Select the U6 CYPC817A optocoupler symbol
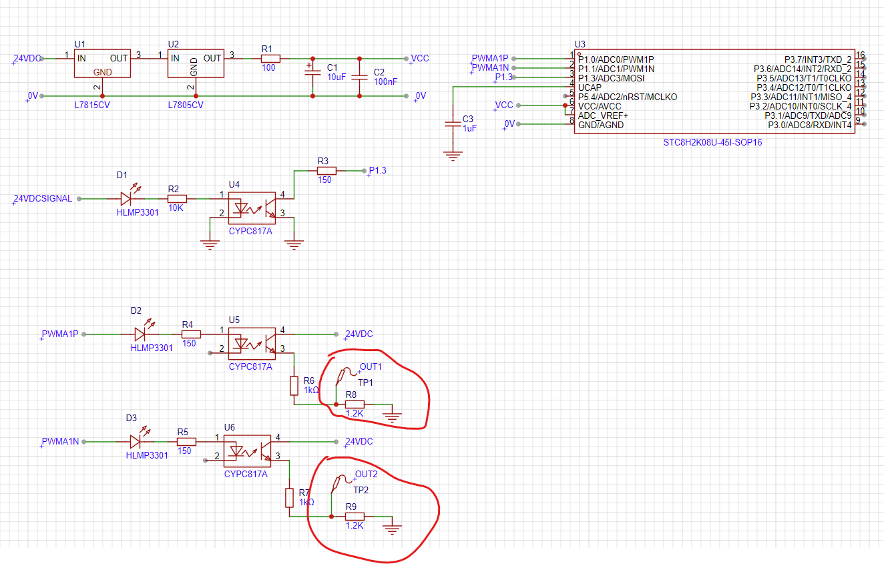Viewport: 884px width, 566px height. pyautogui.click(x=247, y=451)
